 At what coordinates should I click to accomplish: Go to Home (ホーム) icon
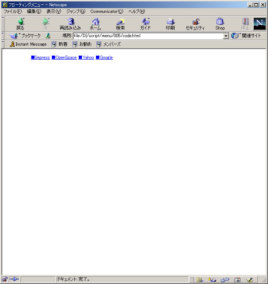pos(96,24)
